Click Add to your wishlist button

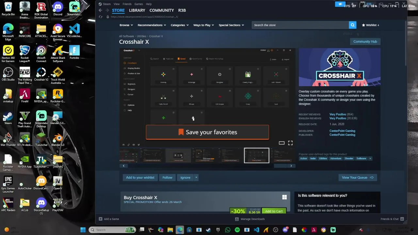(x=140, y=178)
